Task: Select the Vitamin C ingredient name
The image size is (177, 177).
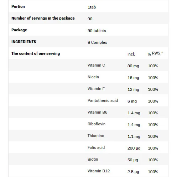Action: [x=96, y=65]
